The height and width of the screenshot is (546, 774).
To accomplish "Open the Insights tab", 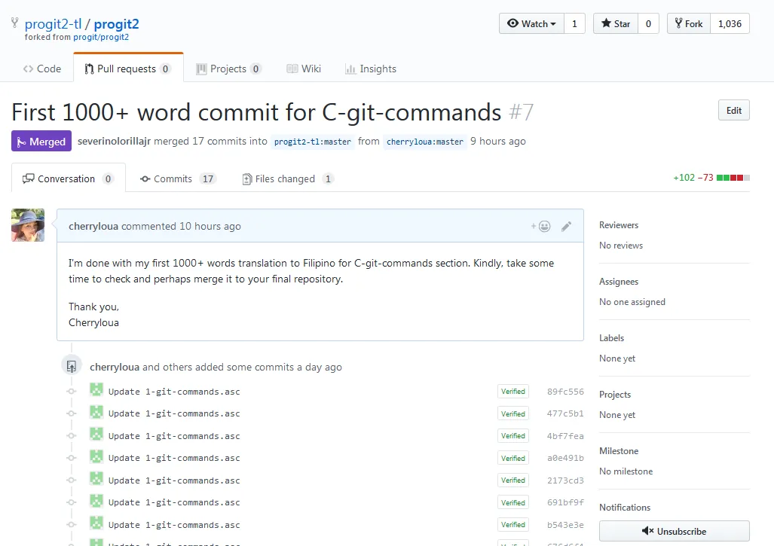I will click(x=370, y=69).
